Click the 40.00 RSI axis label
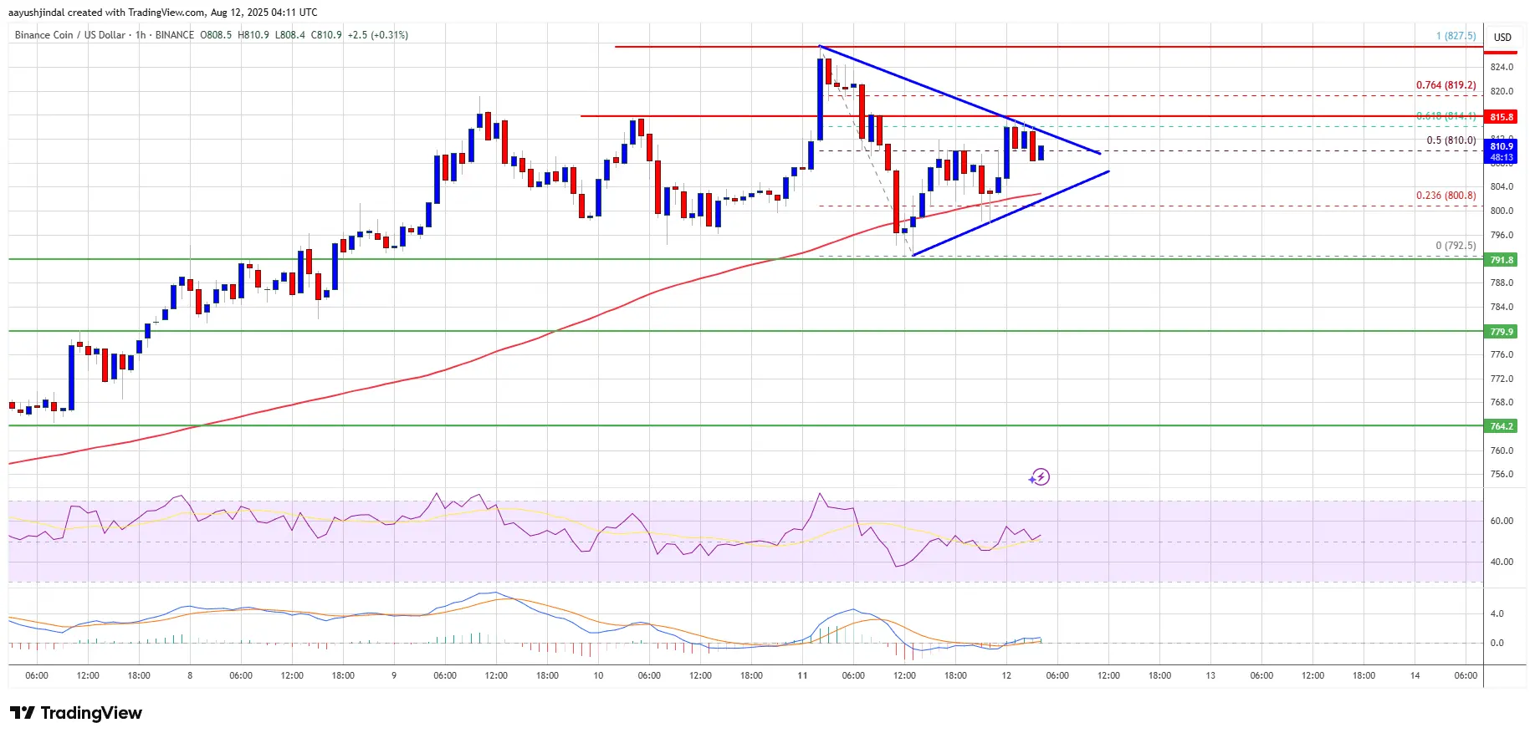 click(1502, 562)
